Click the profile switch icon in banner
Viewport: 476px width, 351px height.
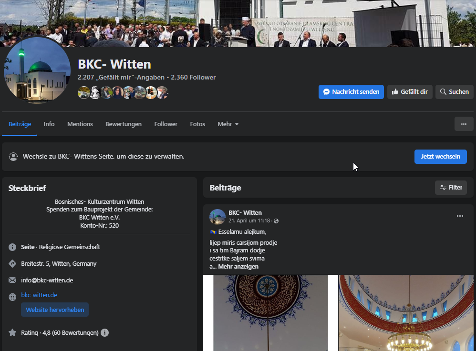coord(13,156)
